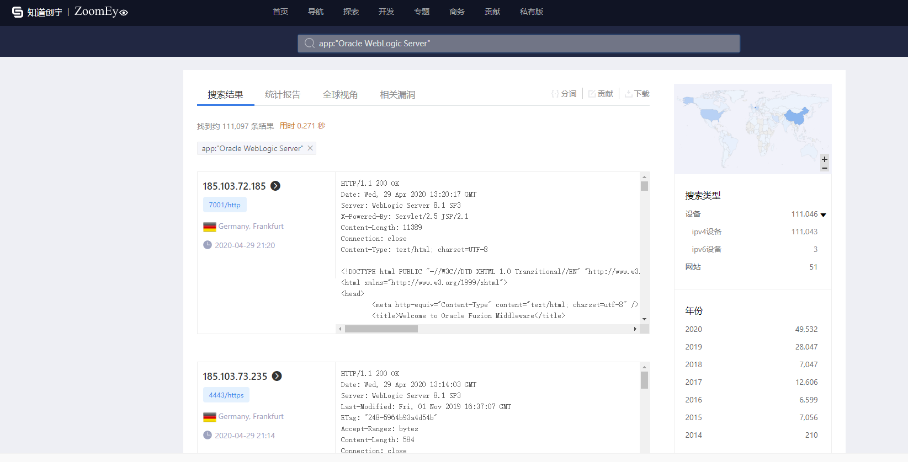Click first result's vertical scroll up arrow
The height and width of the screenshot is (462, 908).
tap(644, 177)
